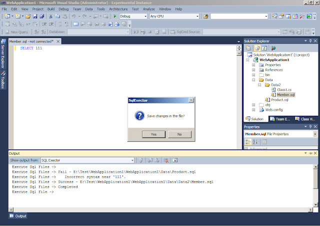Open Solution Explorer via the toolbar icon
The image size is (320, 226).
[x=274, y=16]
